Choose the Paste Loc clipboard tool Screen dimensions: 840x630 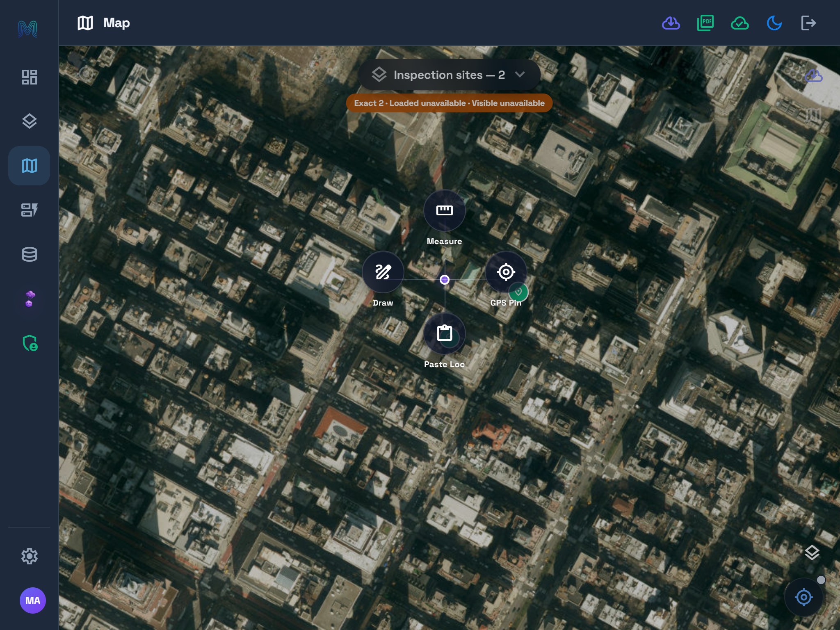pos(445,333)
